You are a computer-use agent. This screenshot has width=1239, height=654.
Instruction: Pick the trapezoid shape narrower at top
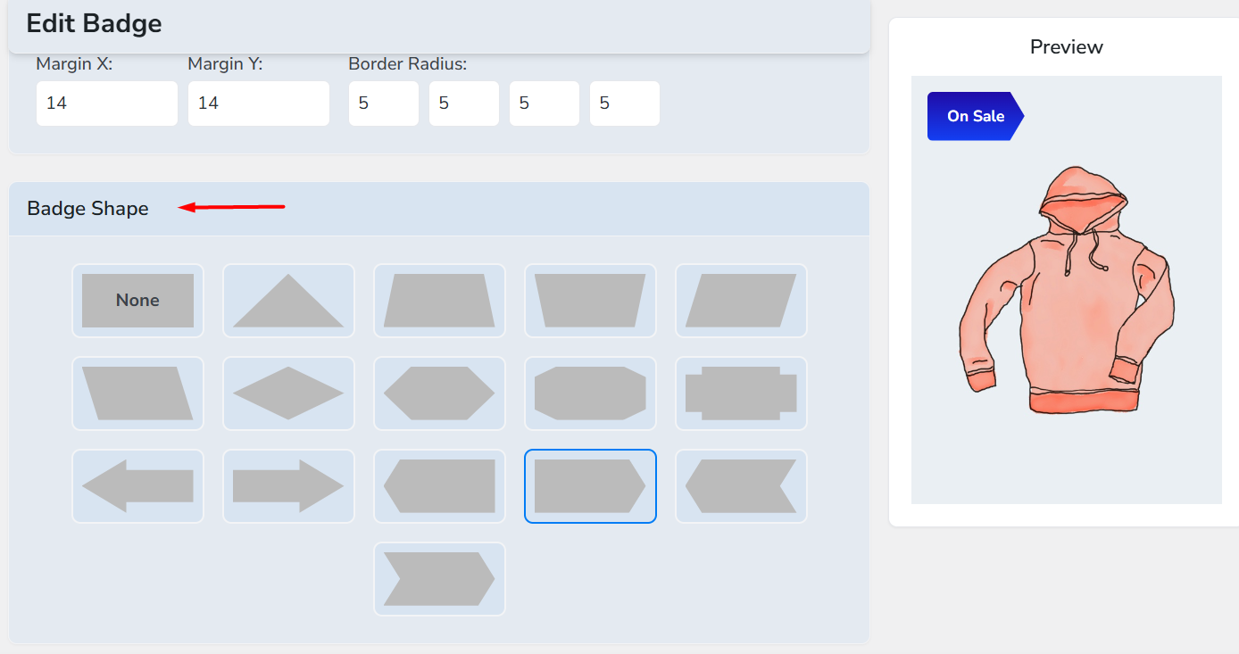tap(439, 301)
